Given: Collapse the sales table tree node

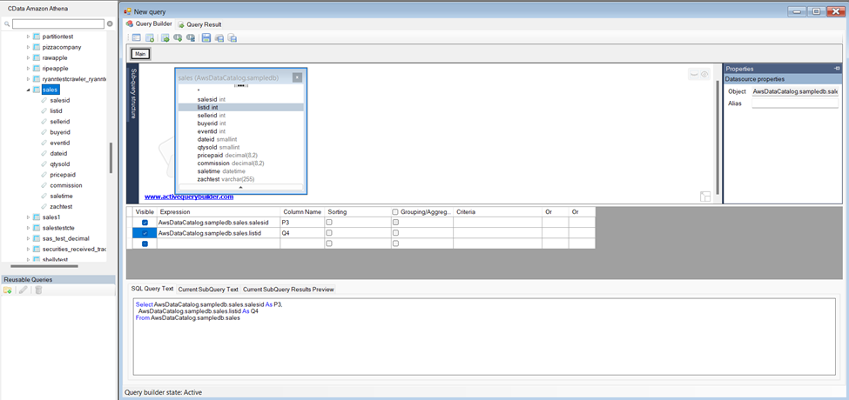Looking at the screenshot, I should pyautogui.click(x=28, y=90).
